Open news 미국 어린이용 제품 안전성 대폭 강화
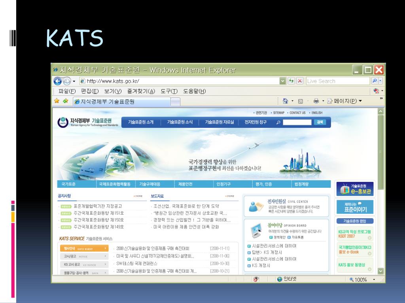Viewport: 405px width, 303px height. point(186,227)
